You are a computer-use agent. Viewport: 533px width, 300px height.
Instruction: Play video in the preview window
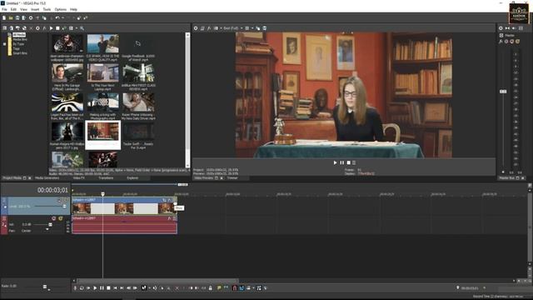click(335, 162)
